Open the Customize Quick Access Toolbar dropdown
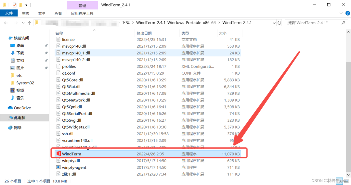This screenshot has height=185, width=351. (26, 5)
